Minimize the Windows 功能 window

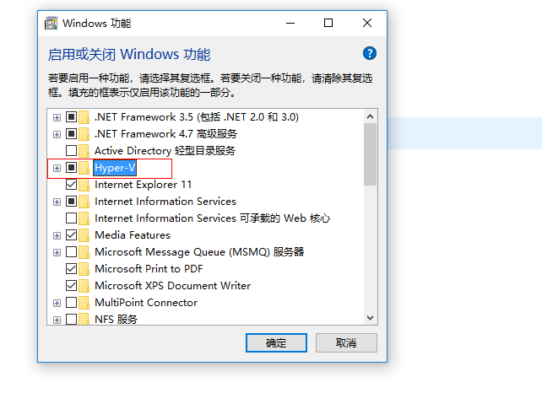point(290,23)
